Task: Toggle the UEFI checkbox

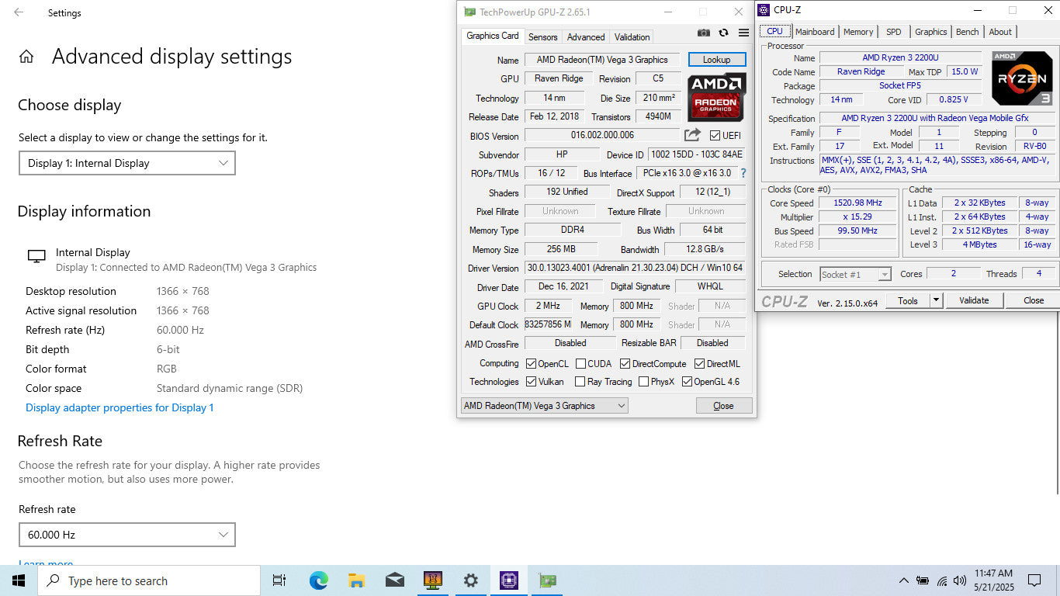Action: click(715, 136)
